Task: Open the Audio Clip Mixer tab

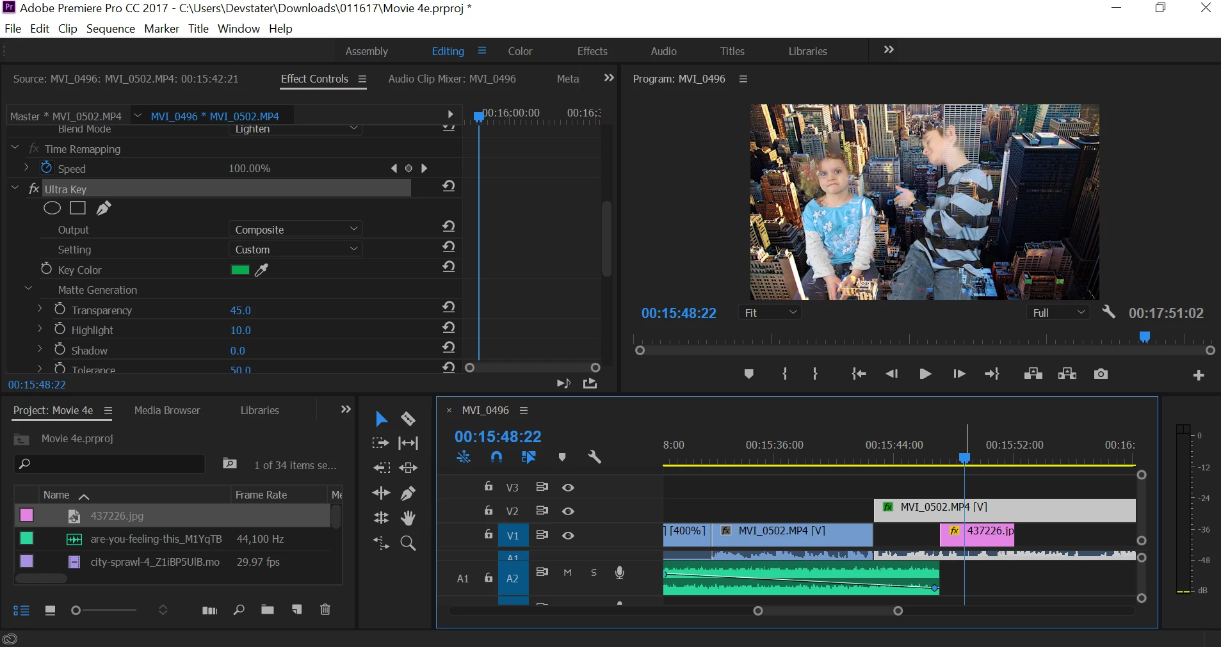Action: (x=452, y=79)
